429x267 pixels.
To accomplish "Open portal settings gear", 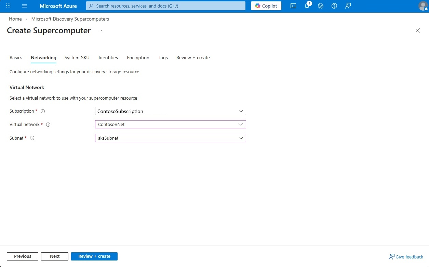I will pos(321,6).
